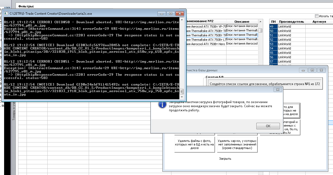
Task: Select cell 'Aerocool ATX 750Вт VP-75'
Action: (206, 27)
